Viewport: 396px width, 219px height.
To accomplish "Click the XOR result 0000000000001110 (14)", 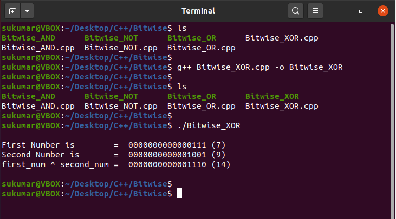I will [179, 164].
